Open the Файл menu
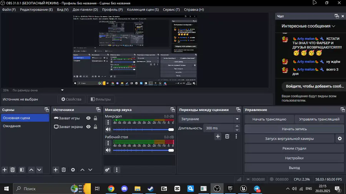 click(x=9, y=10)
